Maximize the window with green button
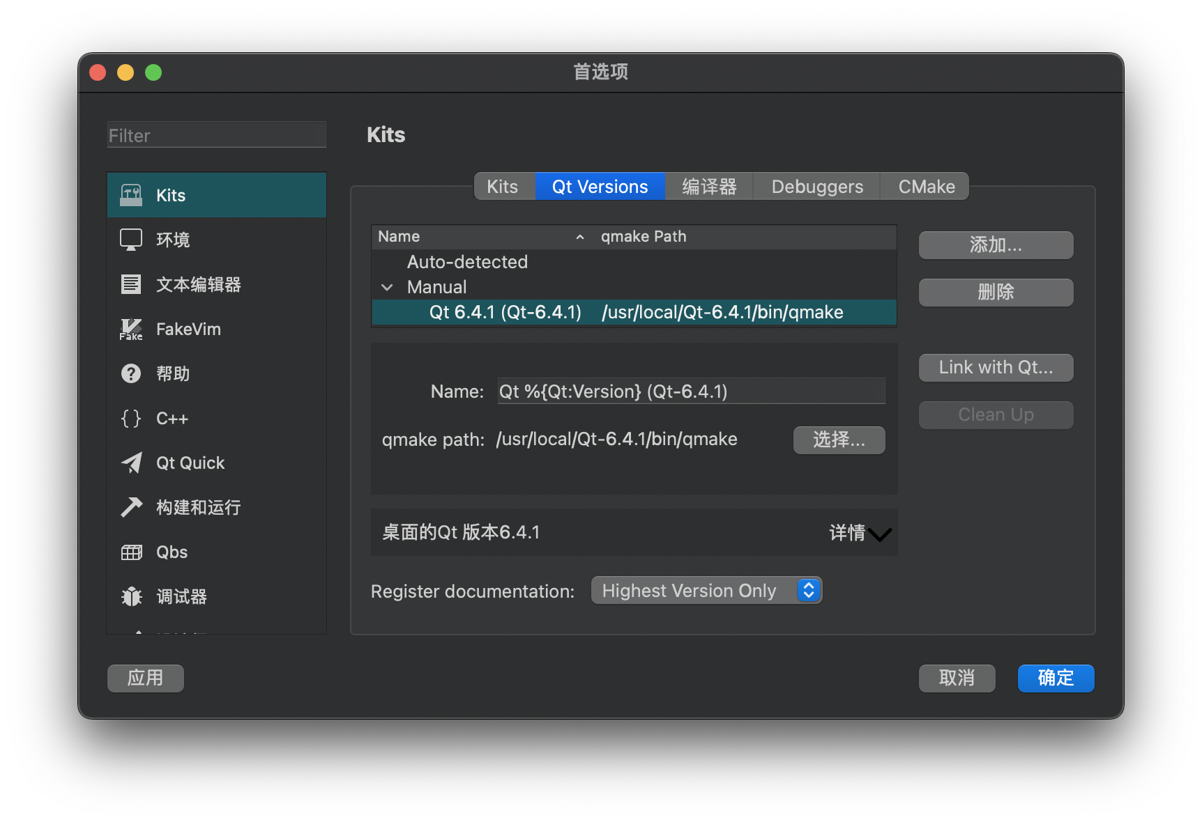 tap(153, 72)
